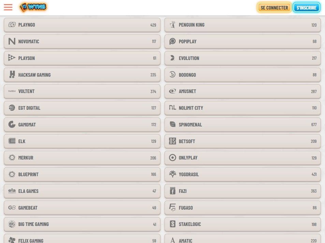Image resolution: width=325 pixels, height=243 pixels.
Task: Click the Novomatic N logo icon
Action: tap(12, 41)
